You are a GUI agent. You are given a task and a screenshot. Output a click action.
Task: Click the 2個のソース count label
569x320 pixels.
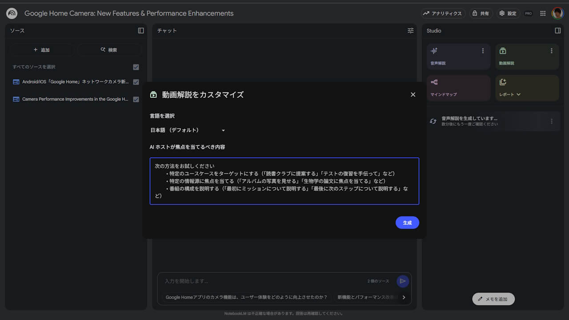pyautogui.click(x=378, y=281)
